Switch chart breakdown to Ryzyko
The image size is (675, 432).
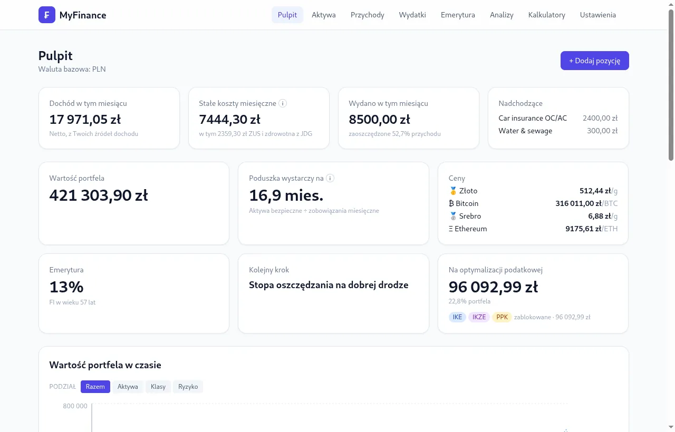188,387
